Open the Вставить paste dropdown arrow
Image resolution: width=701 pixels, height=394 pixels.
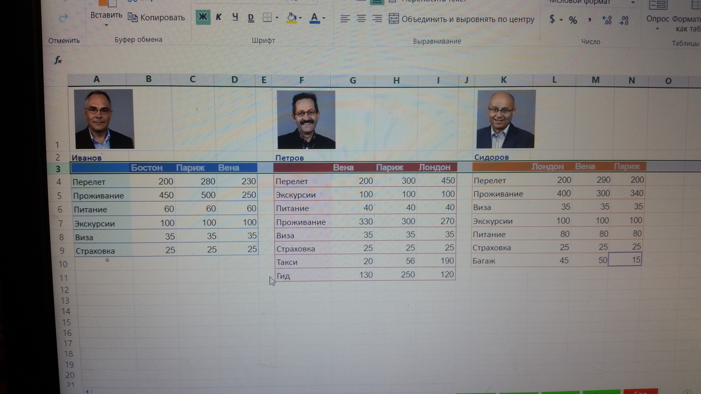click(106, 25)
